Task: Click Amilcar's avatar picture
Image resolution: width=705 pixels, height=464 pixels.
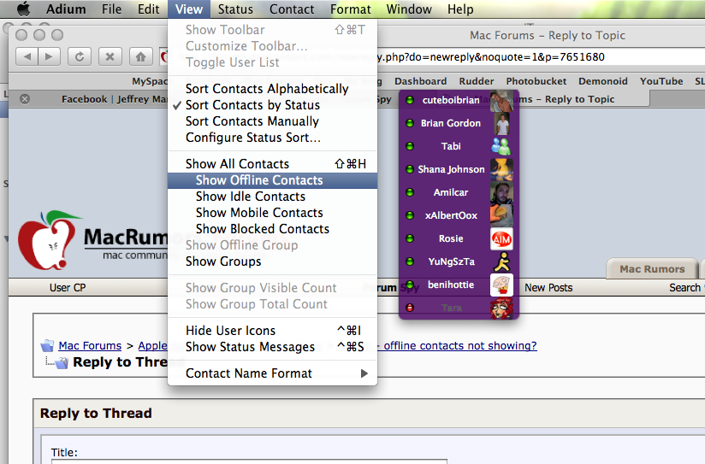Action: (501, 192)
